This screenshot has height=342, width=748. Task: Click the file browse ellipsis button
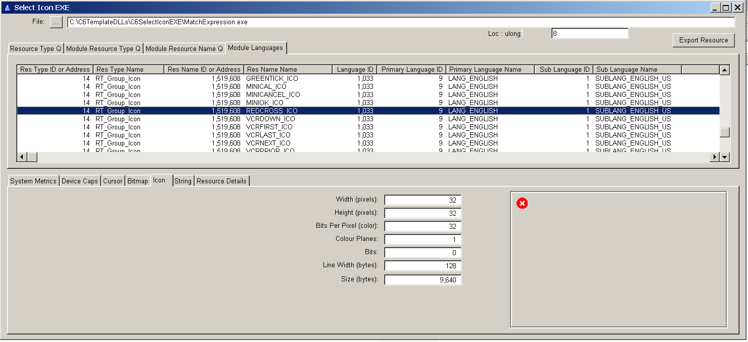pos(56,22)
